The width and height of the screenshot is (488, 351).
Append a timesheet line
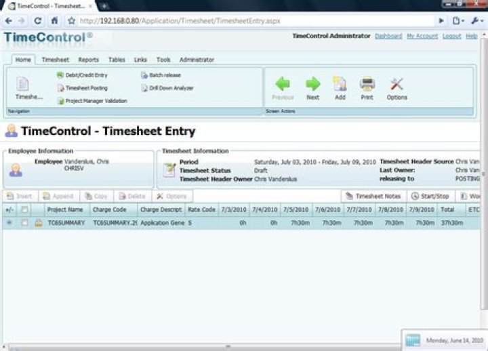pyautogui.click(x=58, y=196)
